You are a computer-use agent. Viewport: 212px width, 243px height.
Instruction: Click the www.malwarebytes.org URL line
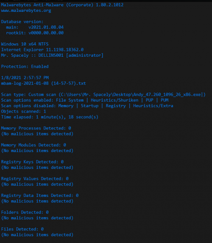pos(26,11)
